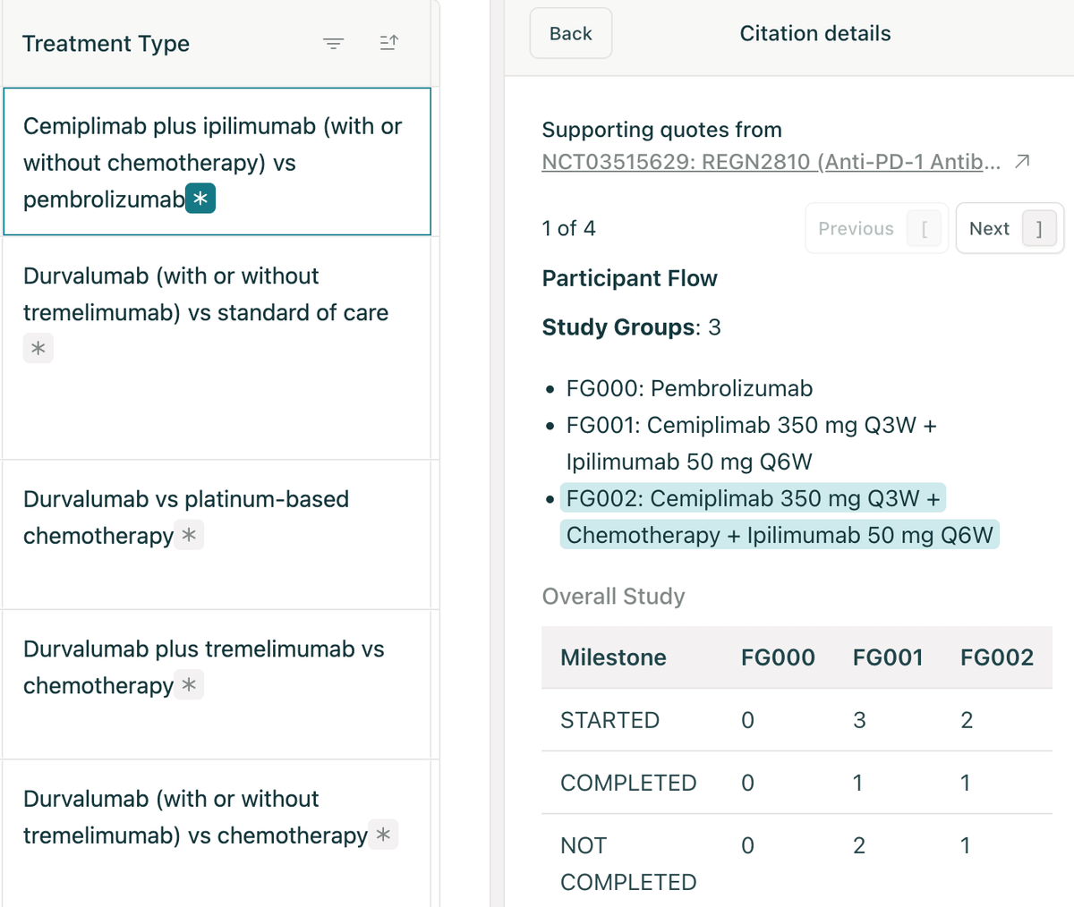Click the FG002 column header
This screenshot has height=907, width=1074.
997,657
